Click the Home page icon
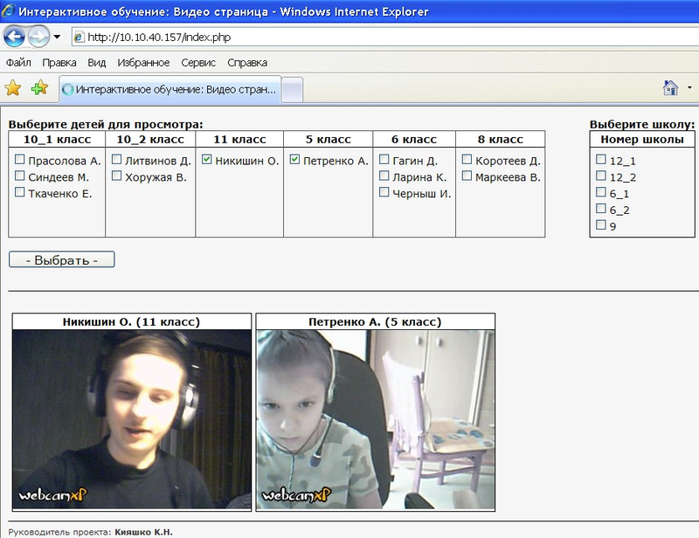Viewport: 699px width, 538px height. pyautogui.click(x=670, y=88)
